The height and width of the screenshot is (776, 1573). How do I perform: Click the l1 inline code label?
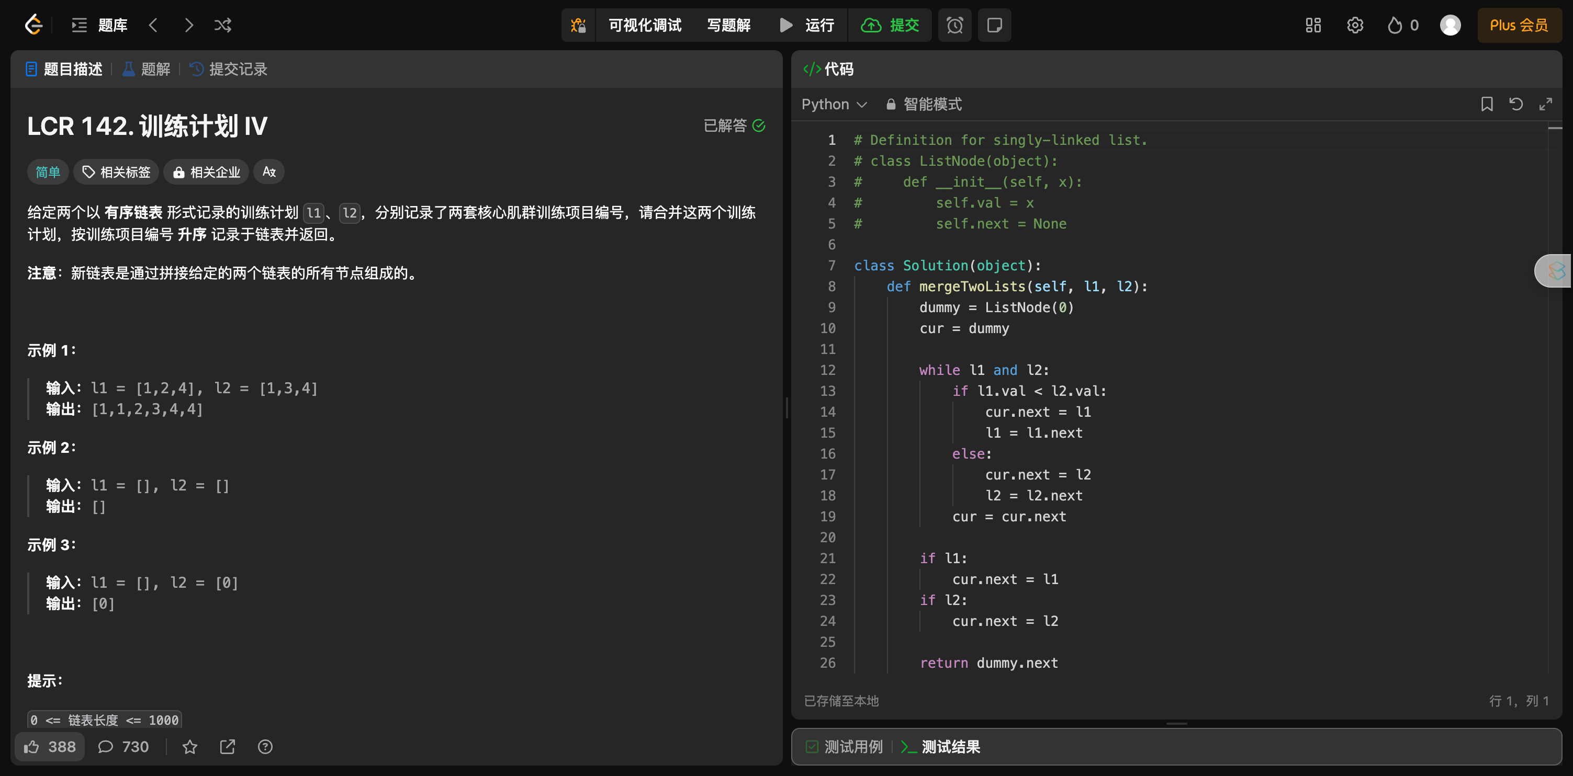click(313, 212)
